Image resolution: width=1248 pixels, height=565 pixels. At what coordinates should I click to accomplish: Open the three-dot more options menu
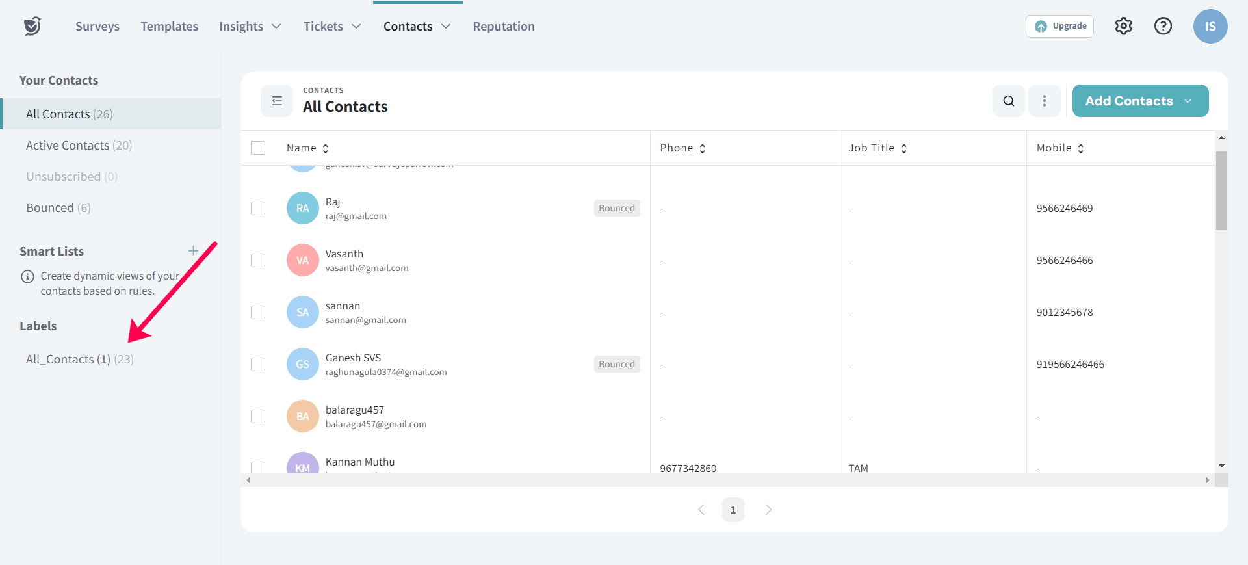pyautogui.click(x=1044, y=101)
